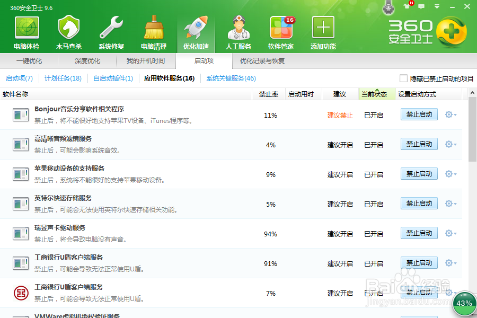Open 系统修复 (System Repair)

point(111,32)
